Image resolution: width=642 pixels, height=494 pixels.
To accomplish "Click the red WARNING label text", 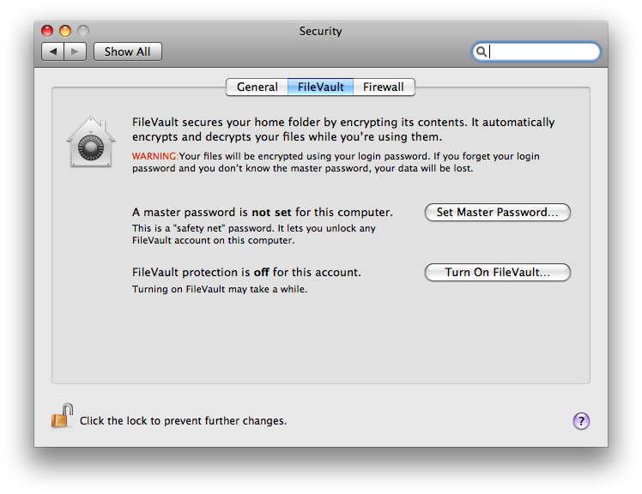I will tap(155, 156).
